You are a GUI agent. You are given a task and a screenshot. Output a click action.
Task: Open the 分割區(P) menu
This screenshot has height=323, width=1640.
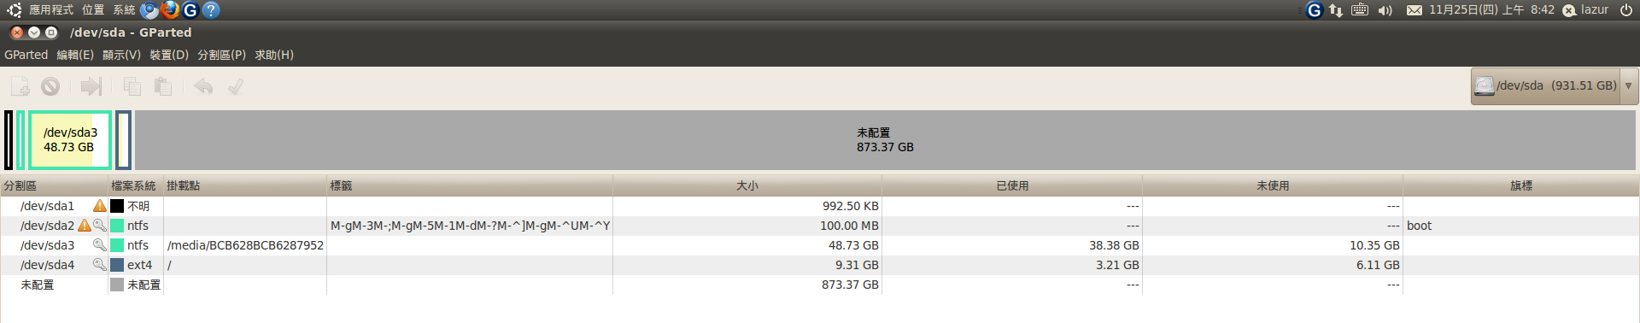coord(221,55)
